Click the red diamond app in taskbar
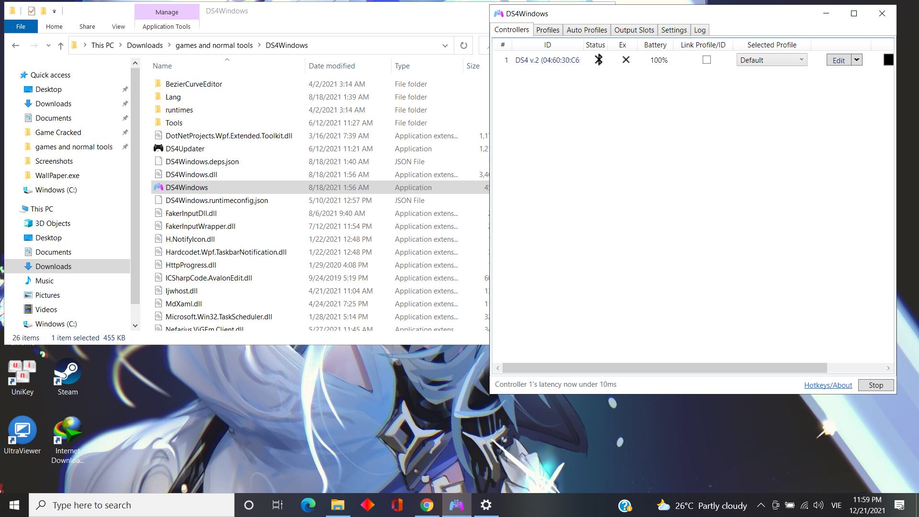The height and width of the screenshot is (517, 919). coord(367,505)
